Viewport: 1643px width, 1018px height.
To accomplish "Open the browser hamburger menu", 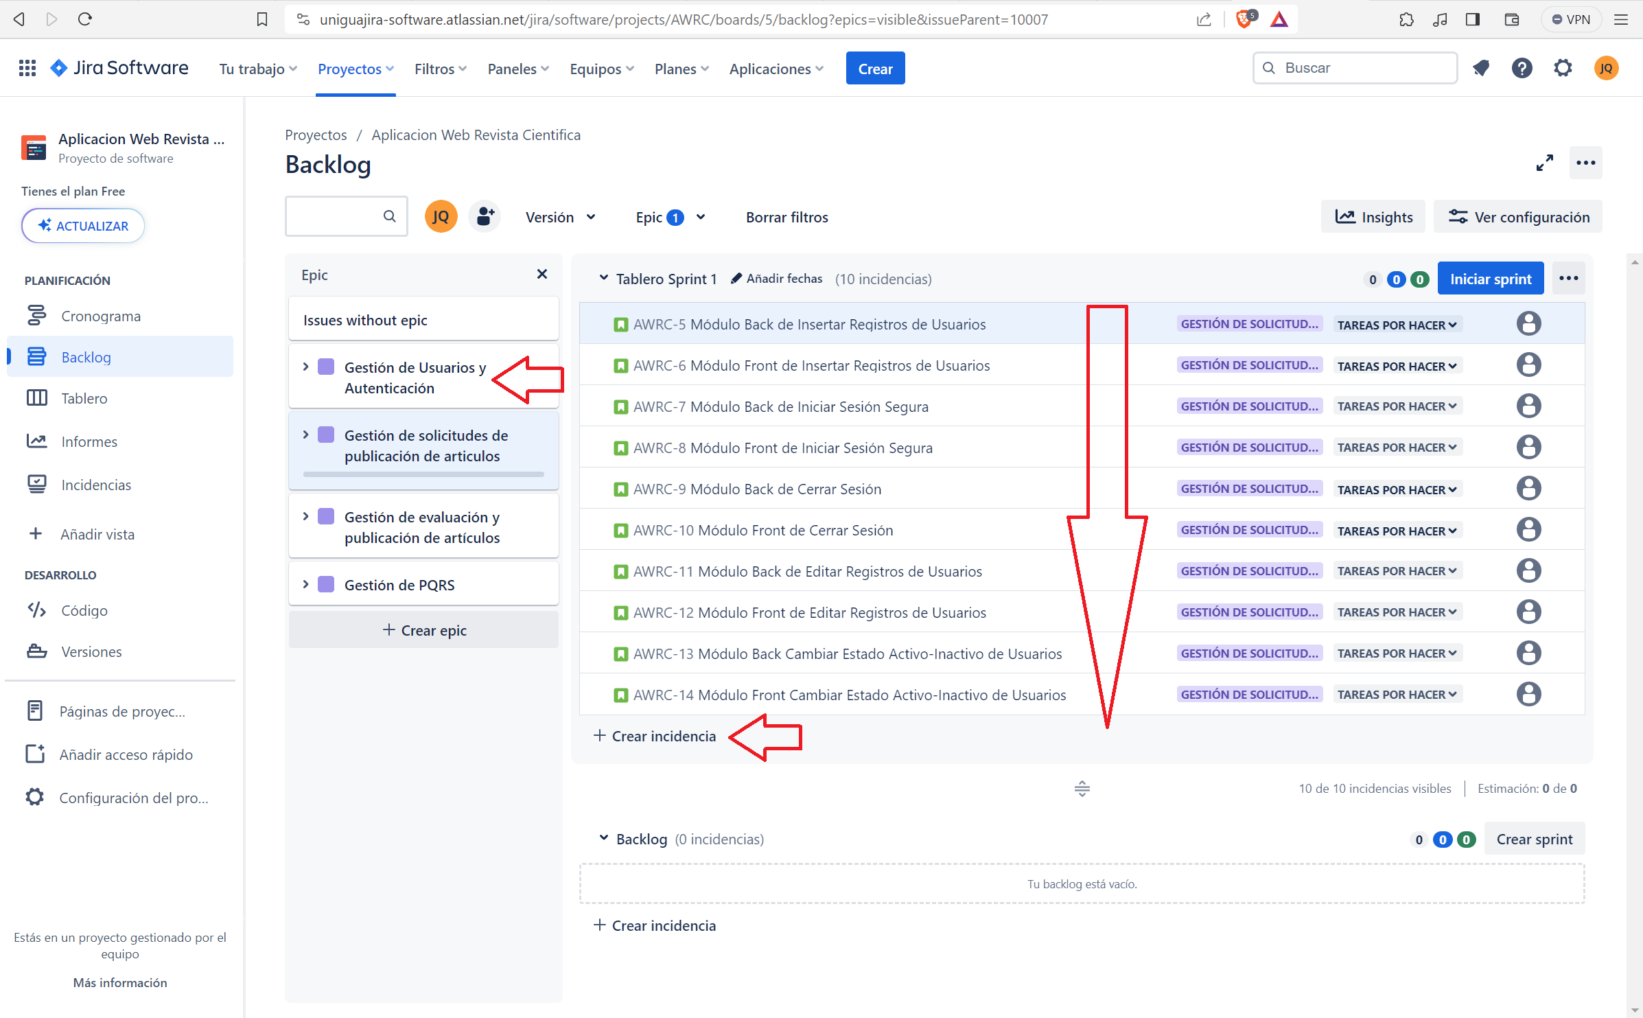I will point(1621,19).
